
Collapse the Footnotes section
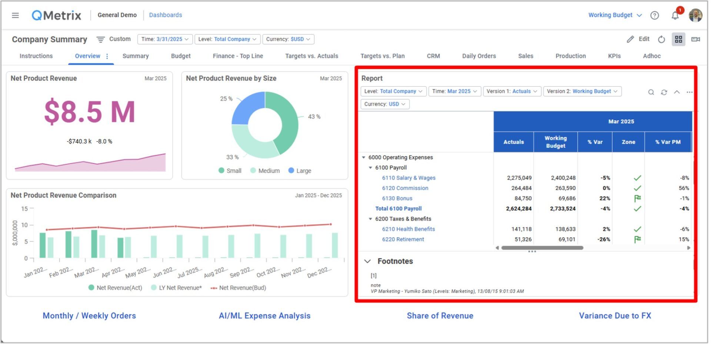[x=367, y=261]
